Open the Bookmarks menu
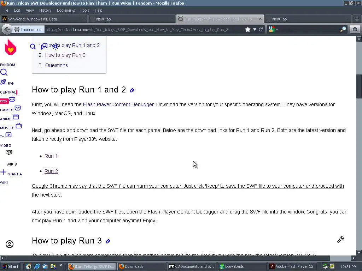The height and width of the screenshot is (271, 362). (x=66, y=10)
